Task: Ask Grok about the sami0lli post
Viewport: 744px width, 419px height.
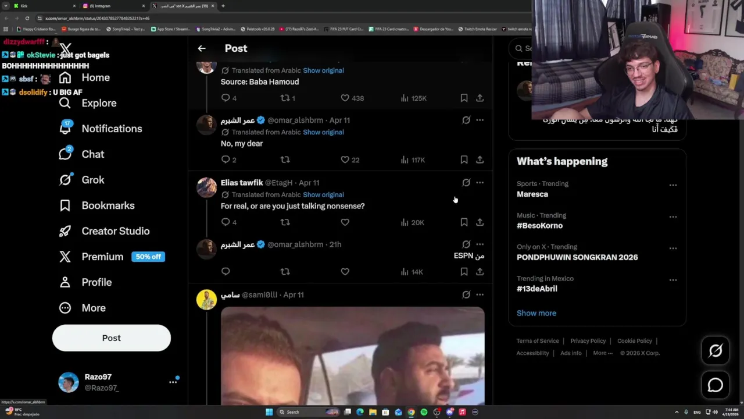Action: (466, 295)
